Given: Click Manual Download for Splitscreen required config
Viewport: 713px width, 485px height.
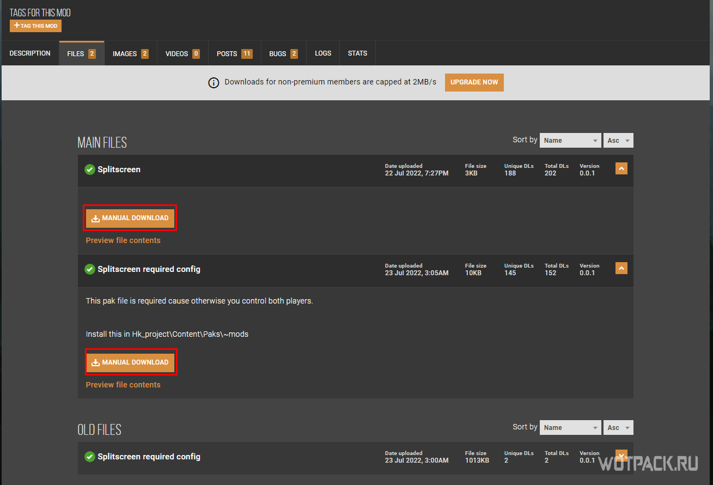Looking at the screenshot, I should 130,362.
